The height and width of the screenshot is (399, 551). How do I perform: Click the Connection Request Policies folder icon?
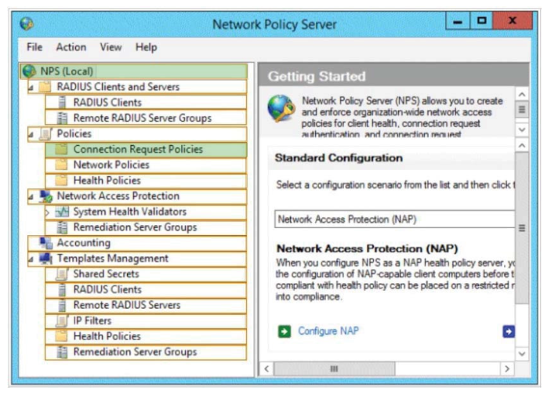tap(61, 149)
